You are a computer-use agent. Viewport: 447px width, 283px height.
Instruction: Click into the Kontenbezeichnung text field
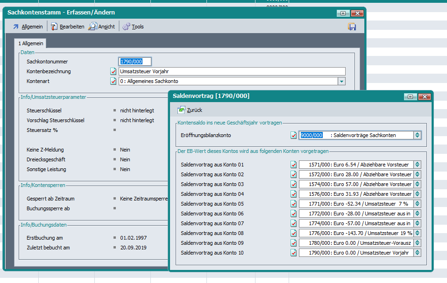point(232,71)
